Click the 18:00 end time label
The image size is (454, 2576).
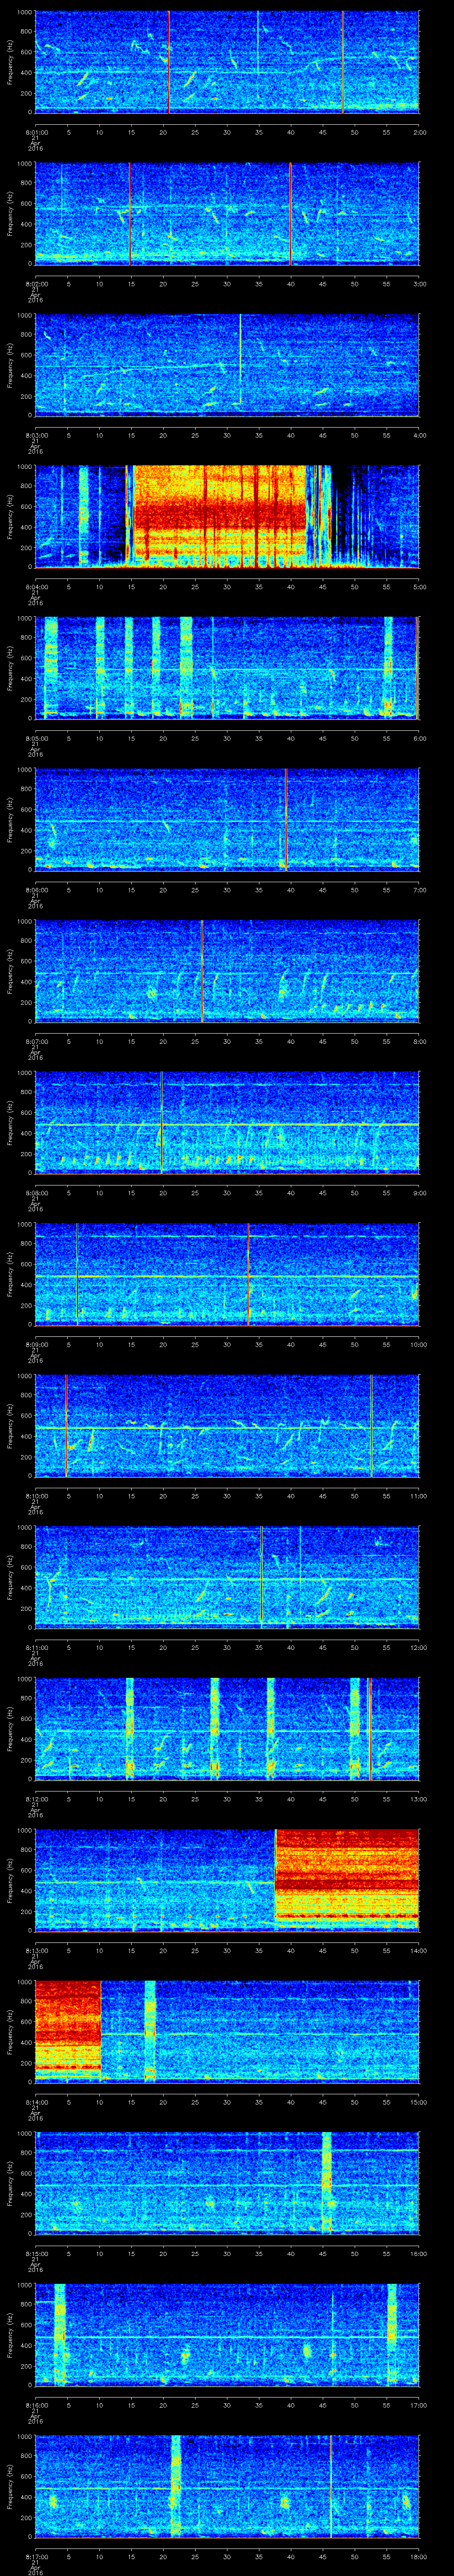[418, 2557]
